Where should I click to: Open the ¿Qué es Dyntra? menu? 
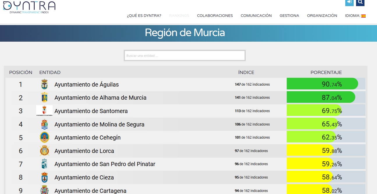click(144, 16)
